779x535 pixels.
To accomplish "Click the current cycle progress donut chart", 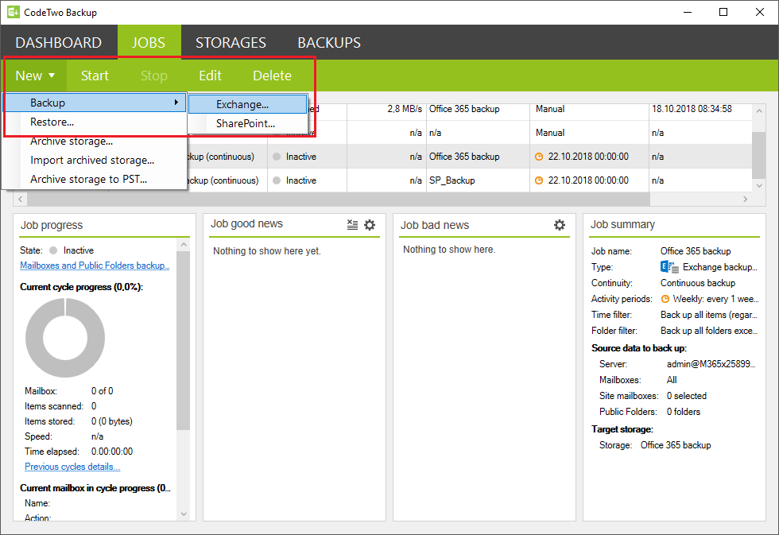I will (x=65, y=338).
